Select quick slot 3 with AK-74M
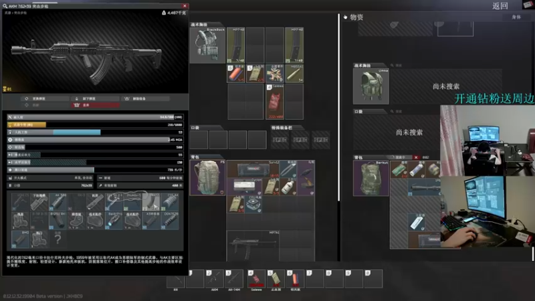 234,278
